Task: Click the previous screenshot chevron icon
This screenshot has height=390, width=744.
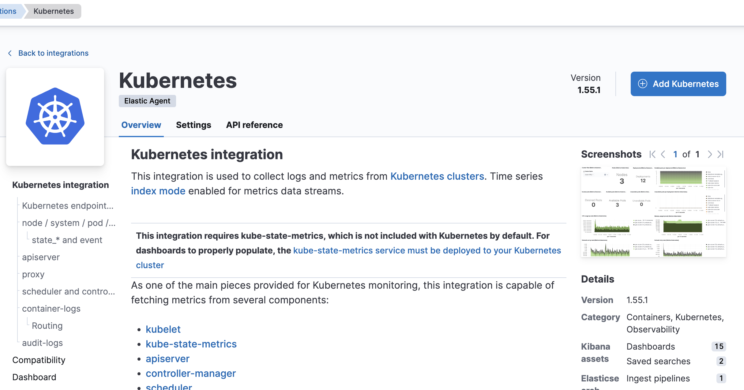Action: pos(663,154)
